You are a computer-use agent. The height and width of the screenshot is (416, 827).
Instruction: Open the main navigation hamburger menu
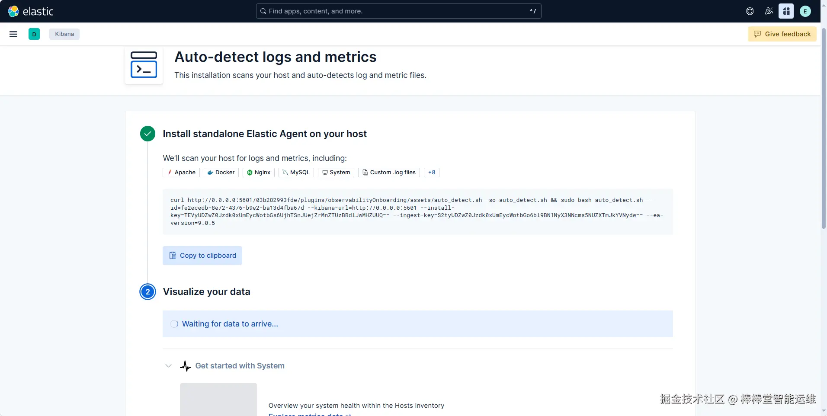(x=13, y=34)
